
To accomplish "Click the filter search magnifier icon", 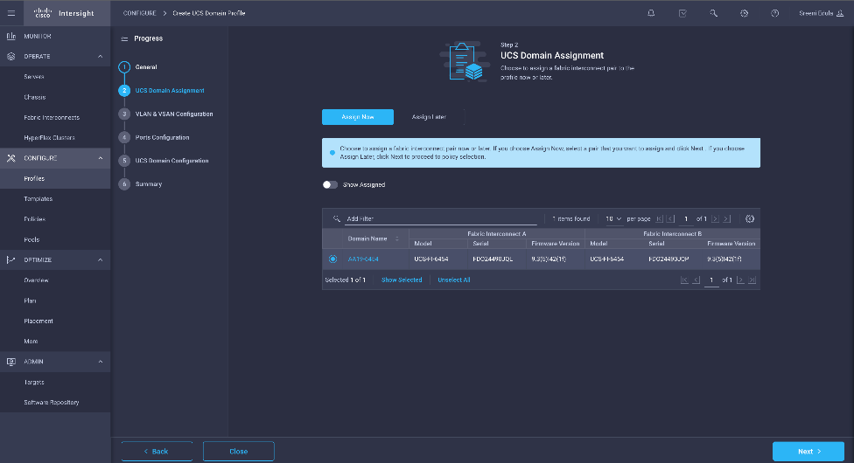I will click(337, 218).
